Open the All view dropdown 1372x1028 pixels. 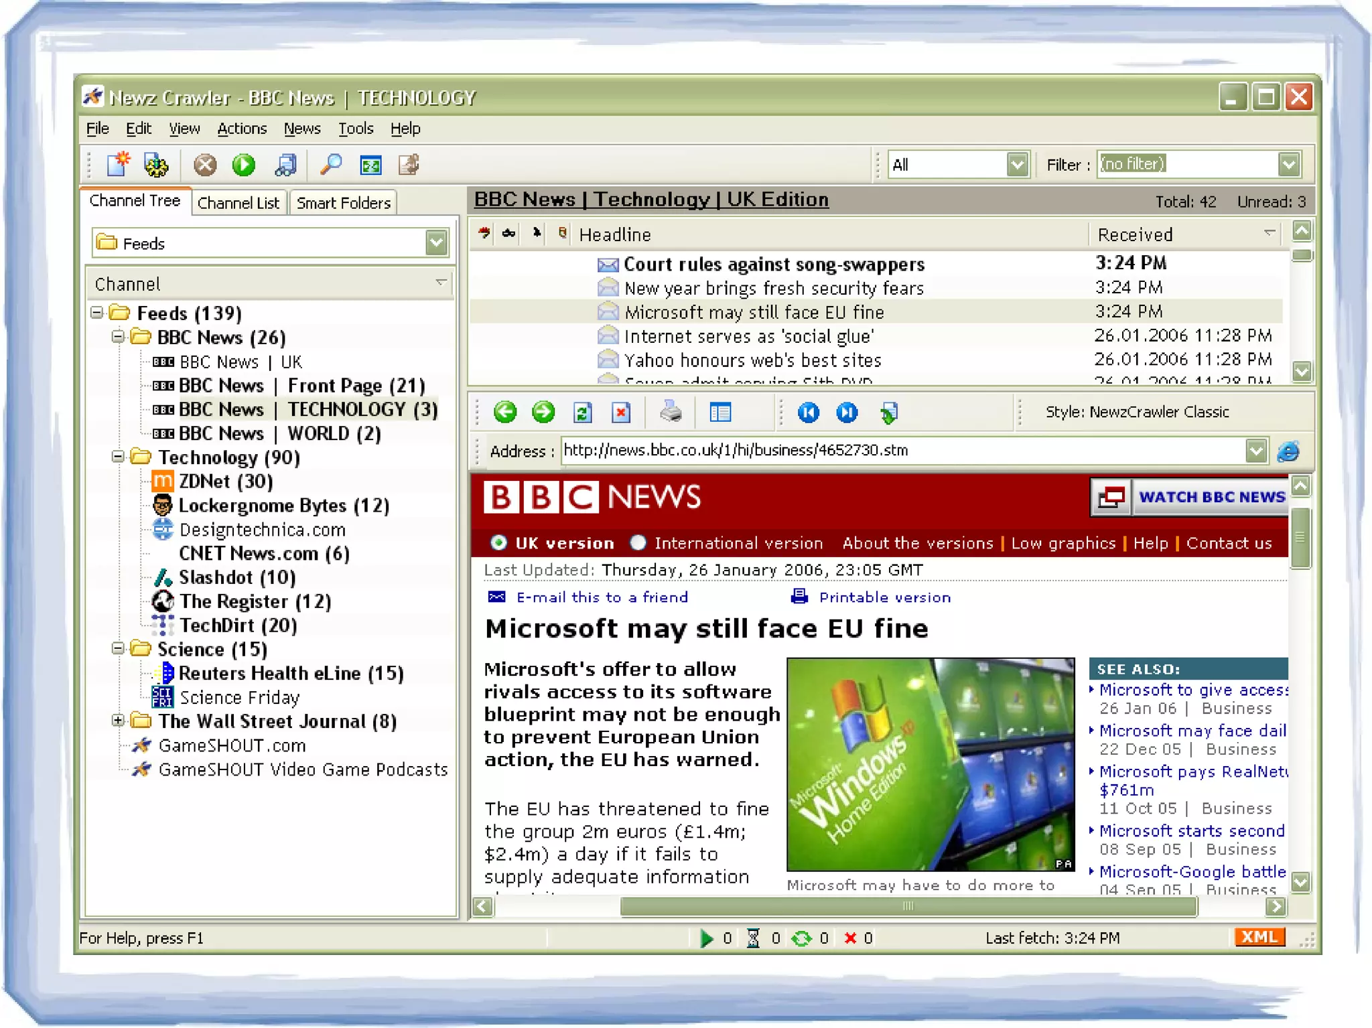pos(1017,165)
